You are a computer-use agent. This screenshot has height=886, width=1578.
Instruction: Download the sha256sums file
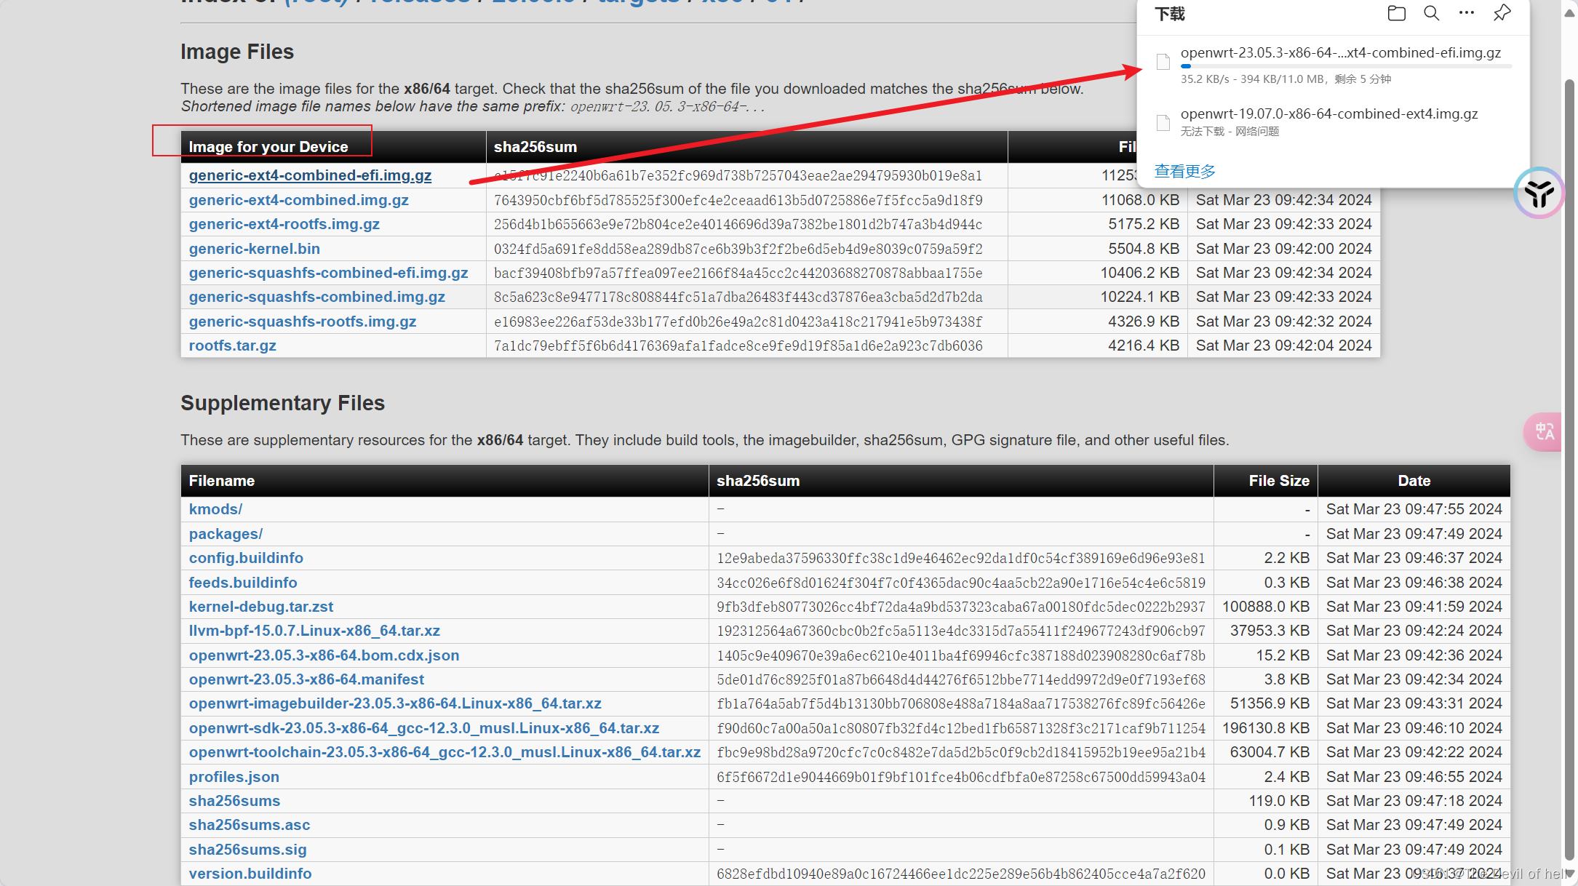[x=234, y=801]
